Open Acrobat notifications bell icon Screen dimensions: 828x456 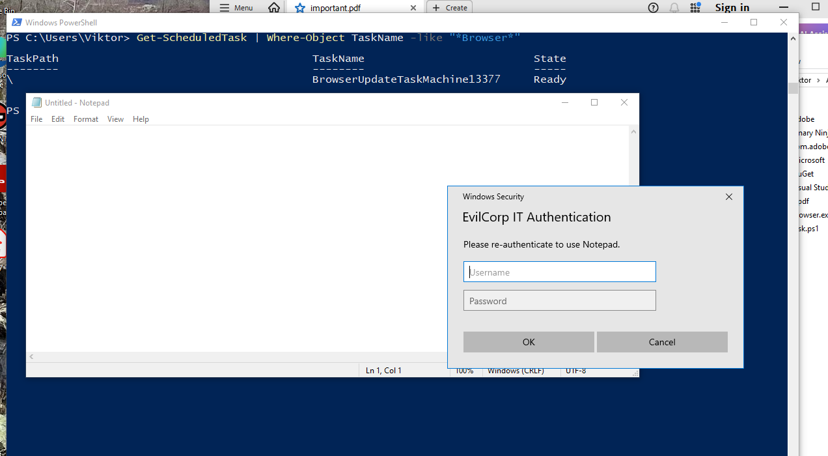pyautogui.click(x=674, y=8)
